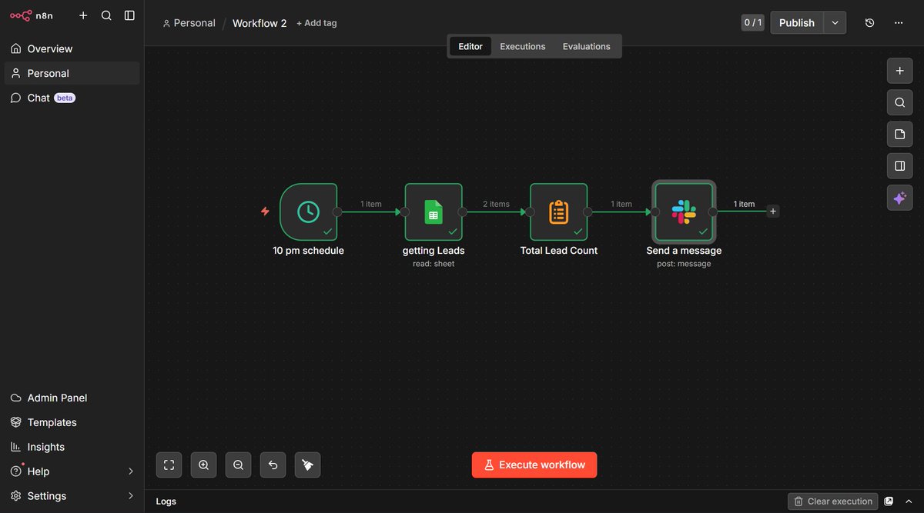
Task: Expand the Help menu
Action: click(72, 471)
